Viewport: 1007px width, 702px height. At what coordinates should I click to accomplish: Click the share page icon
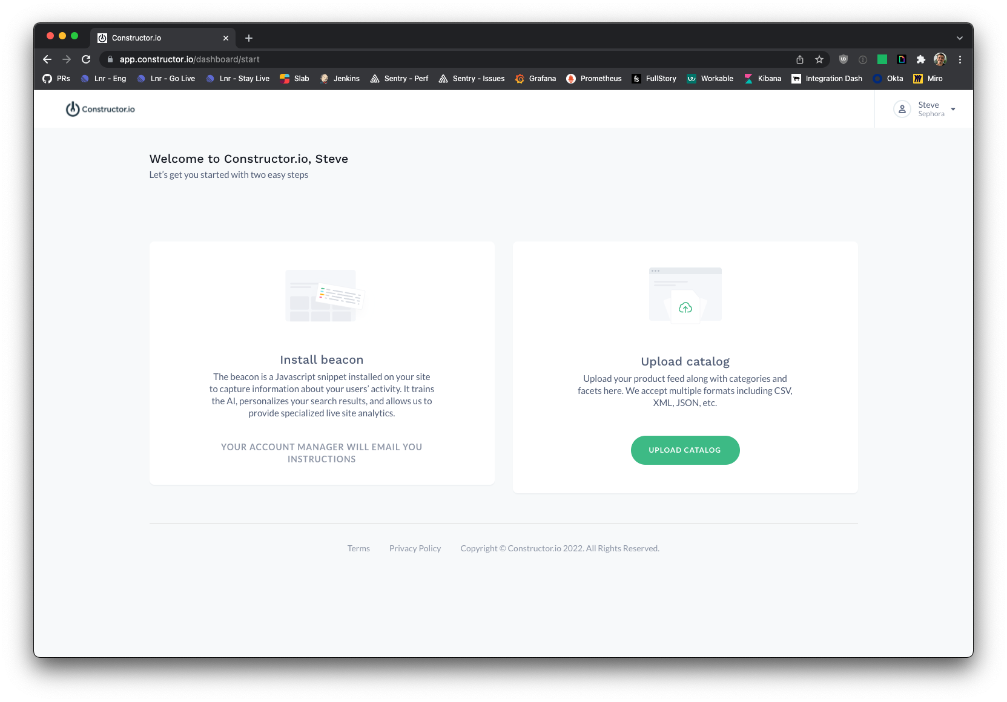pos(799,59)
